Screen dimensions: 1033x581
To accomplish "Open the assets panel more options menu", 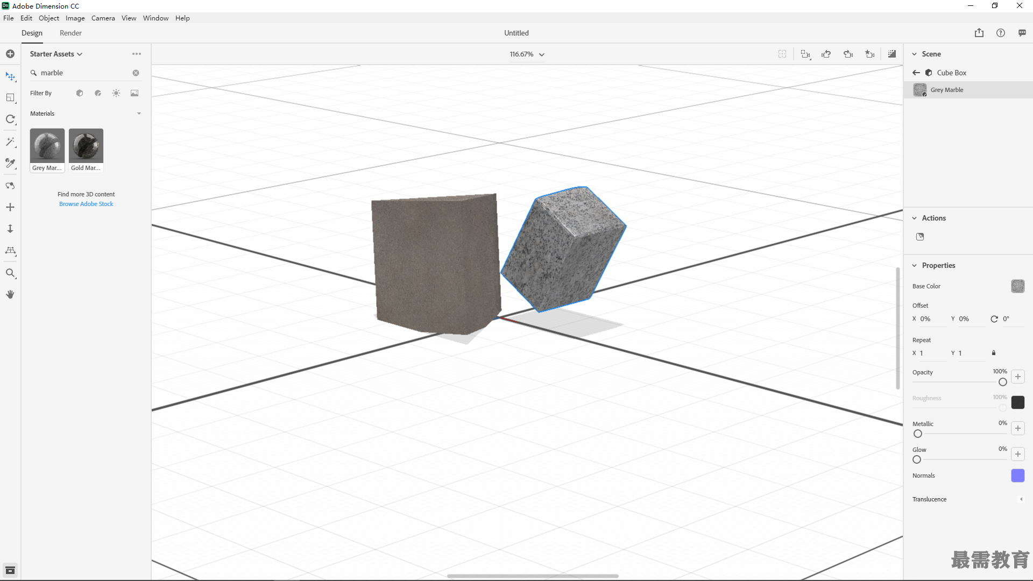I will tap(137, 54).
